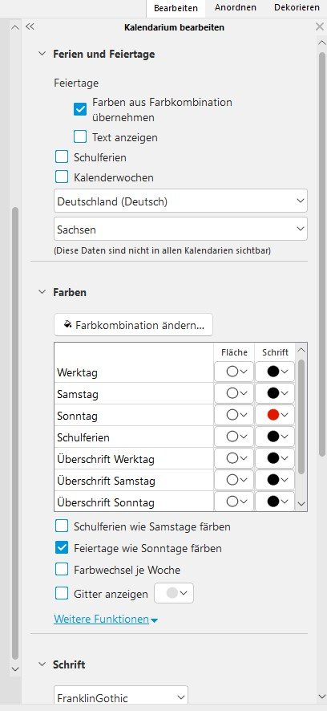Open the Sachsen region dropdown

pos(180,229)
